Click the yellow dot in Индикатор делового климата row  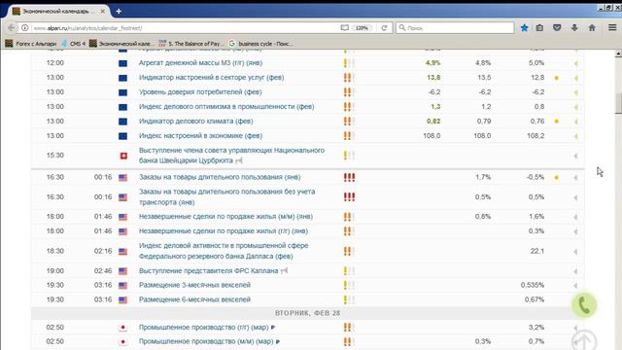[x=557, y=122]
